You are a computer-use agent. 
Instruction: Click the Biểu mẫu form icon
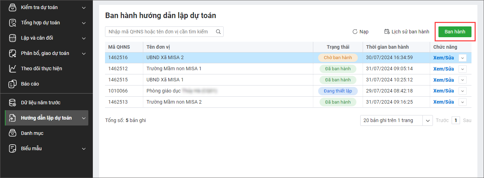click(x=13, y=148)
